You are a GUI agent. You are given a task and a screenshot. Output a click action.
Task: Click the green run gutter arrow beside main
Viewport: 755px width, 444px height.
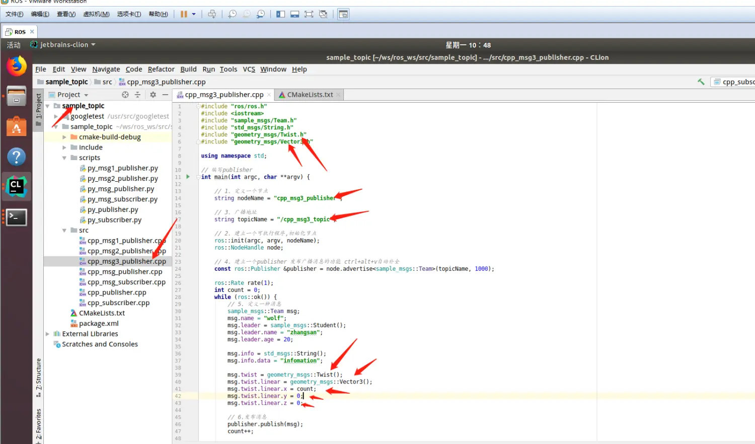point(188,177)
